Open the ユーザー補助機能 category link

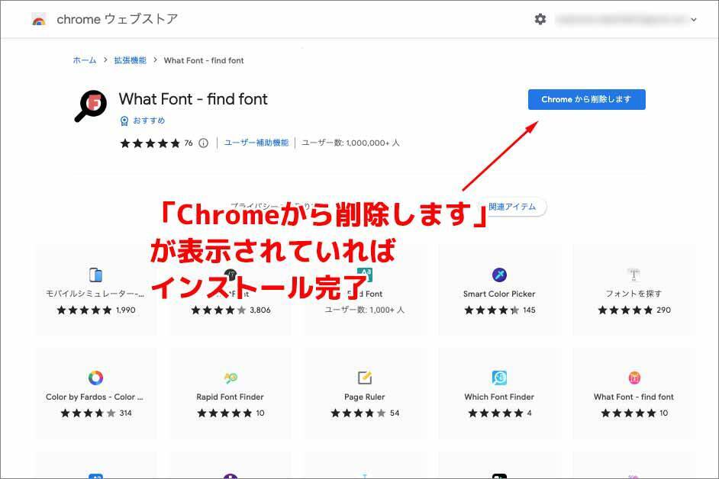point(256,143)
